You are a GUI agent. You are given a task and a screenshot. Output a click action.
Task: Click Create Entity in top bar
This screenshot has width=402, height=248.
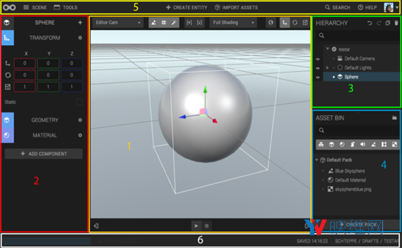tap(187, 8)
